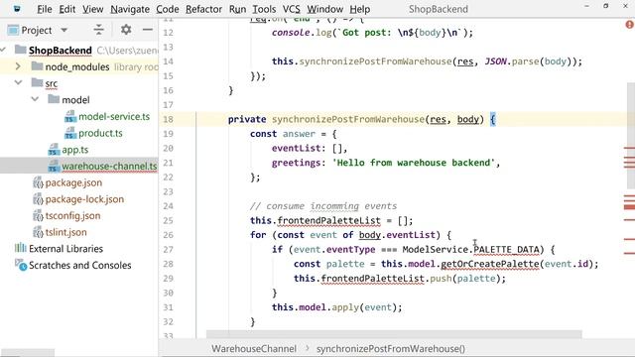Open model-service.ts file

pos(114,117)
